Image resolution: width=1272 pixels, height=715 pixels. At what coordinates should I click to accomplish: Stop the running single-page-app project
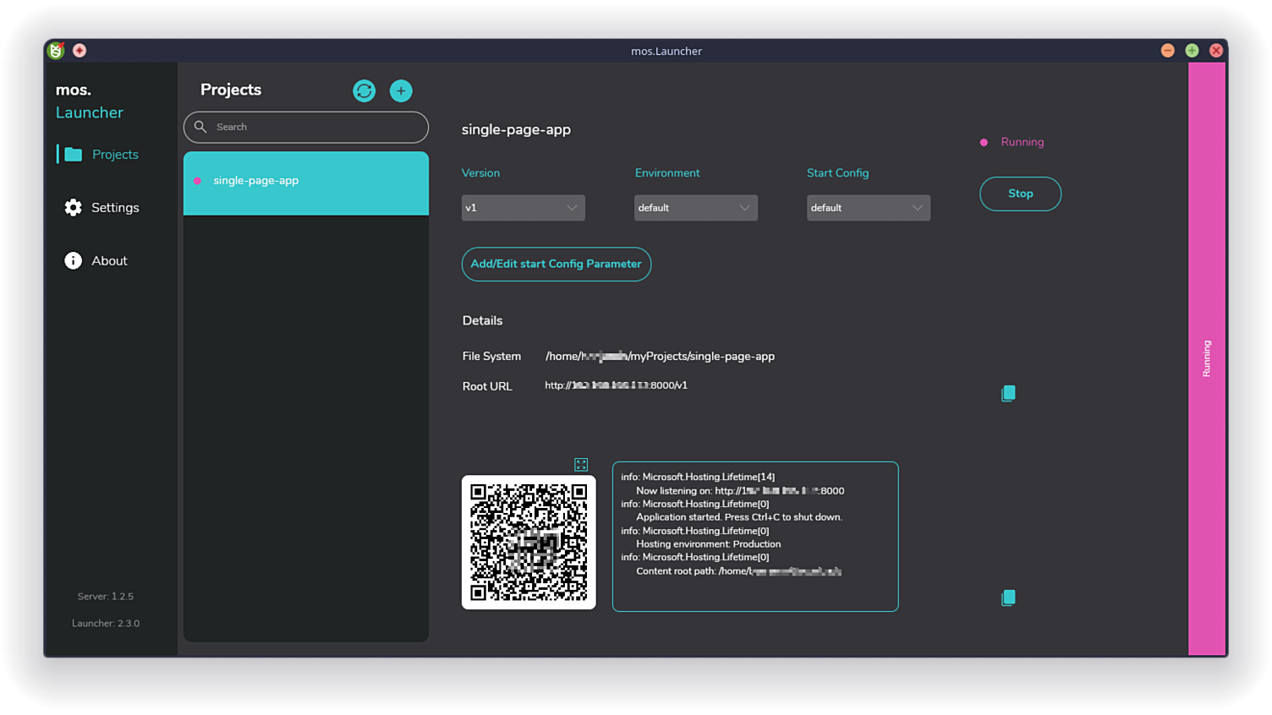(1020, 194)
